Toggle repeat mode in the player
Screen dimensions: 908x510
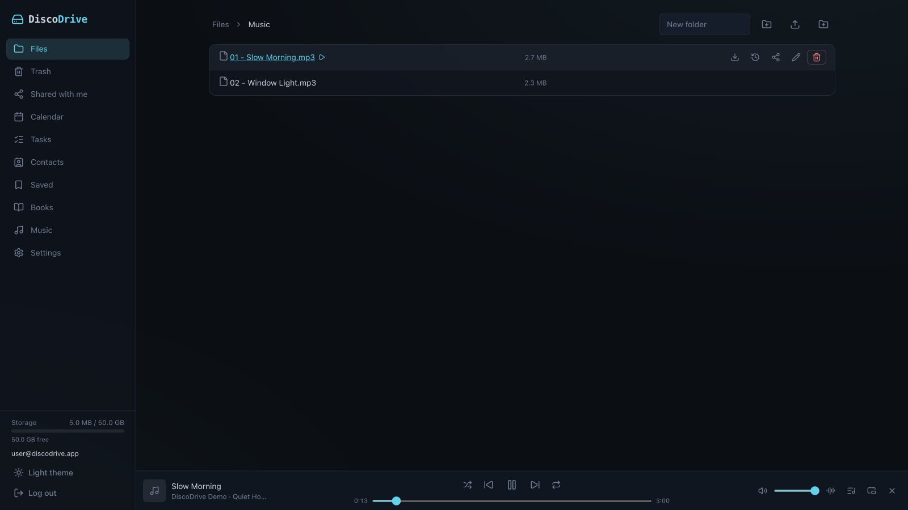pos(556,484)
